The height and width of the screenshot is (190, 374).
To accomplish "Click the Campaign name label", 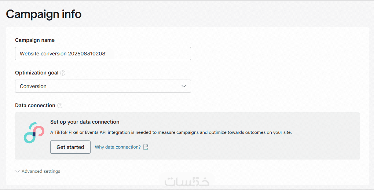I will 35,40.
